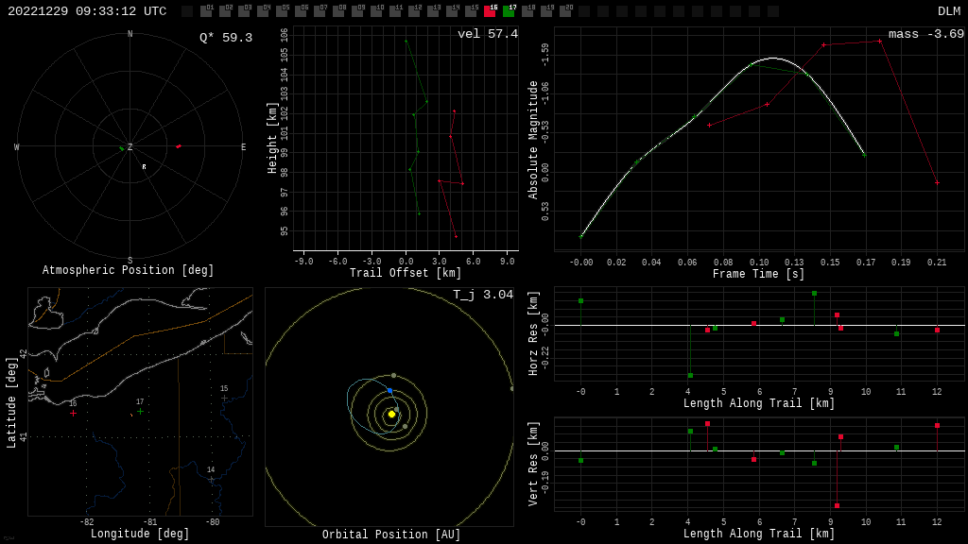Image resolution: width=968 pixels, height=544 pixels.
Task: Click bottom red point of the height trail
Action: pyautogui.click(x=456, y=236)
